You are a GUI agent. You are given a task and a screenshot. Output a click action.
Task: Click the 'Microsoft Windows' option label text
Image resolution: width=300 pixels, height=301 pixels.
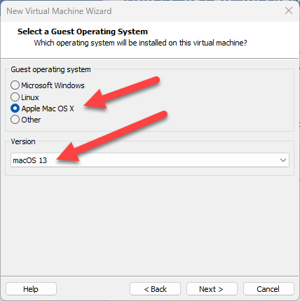tap(53, 85)
